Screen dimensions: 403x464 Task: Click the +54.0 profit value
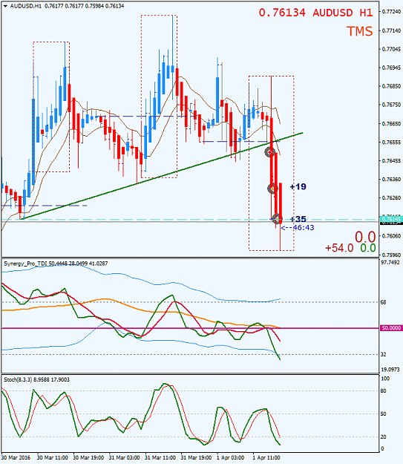[x=339, y=248]
